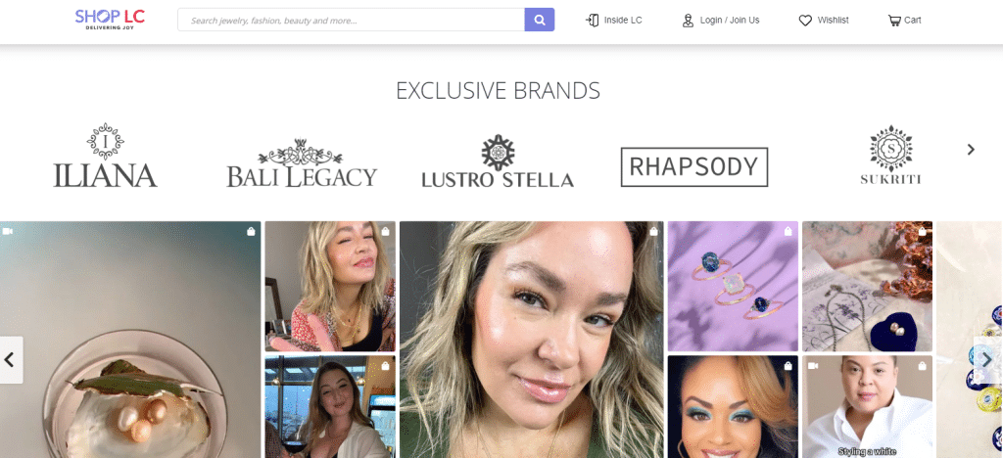
Task: Select the Bali Legacy brand
Action: point(302,162)
